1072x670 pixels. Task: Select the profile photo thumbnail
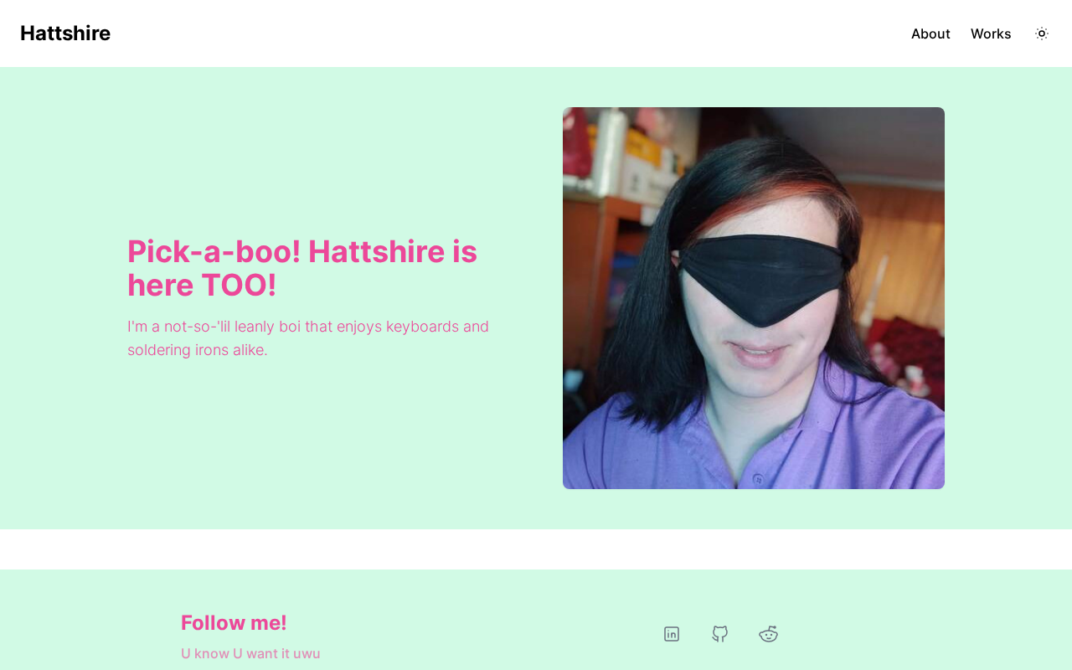tap(754, 298)
